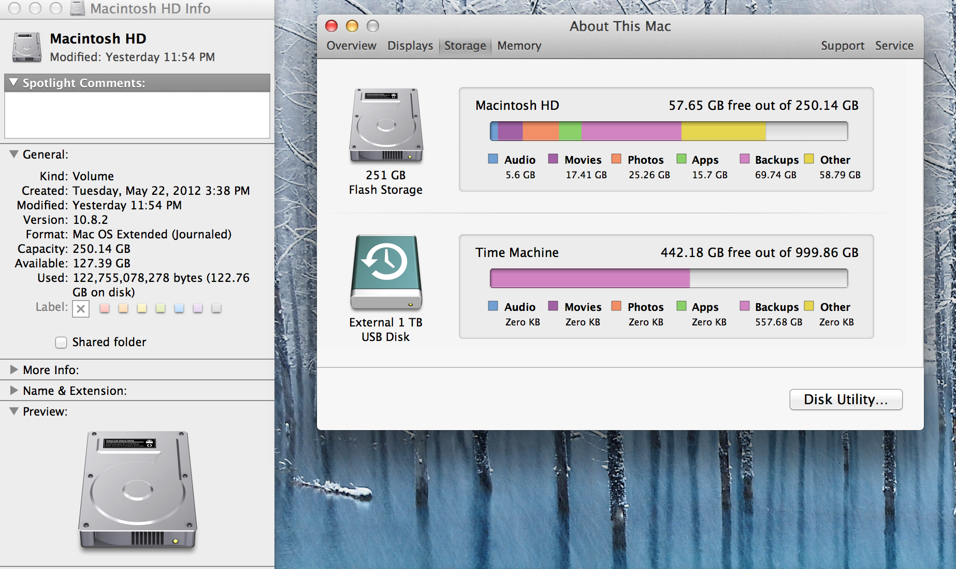Apply the yellow label color
956x569 pixels.
(x=142, y=308)
